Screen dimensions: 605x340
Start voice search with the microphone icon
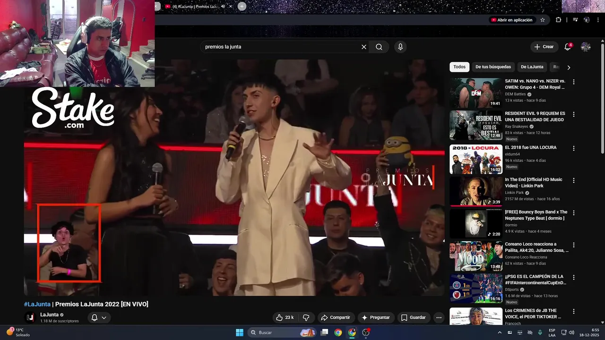click(400, 47)
